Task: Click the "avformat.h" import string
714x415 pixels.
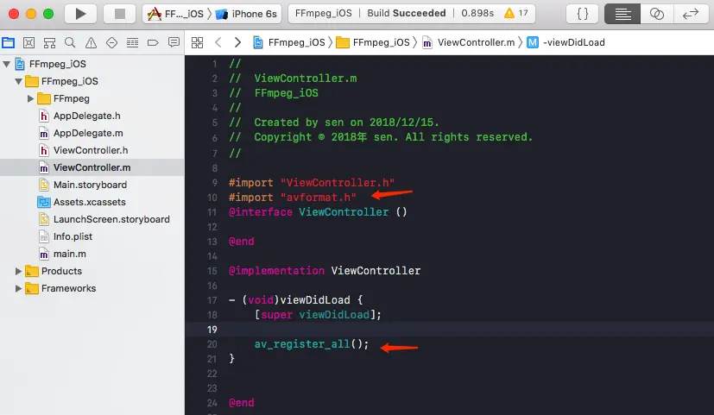Action: coord(319,198)
